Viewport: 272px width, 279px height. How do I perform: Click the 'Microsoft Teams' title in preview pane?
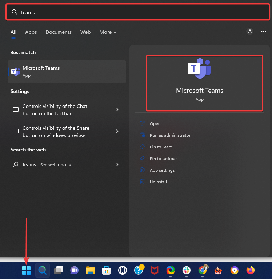pyautogui.click(x=199, y=91)
